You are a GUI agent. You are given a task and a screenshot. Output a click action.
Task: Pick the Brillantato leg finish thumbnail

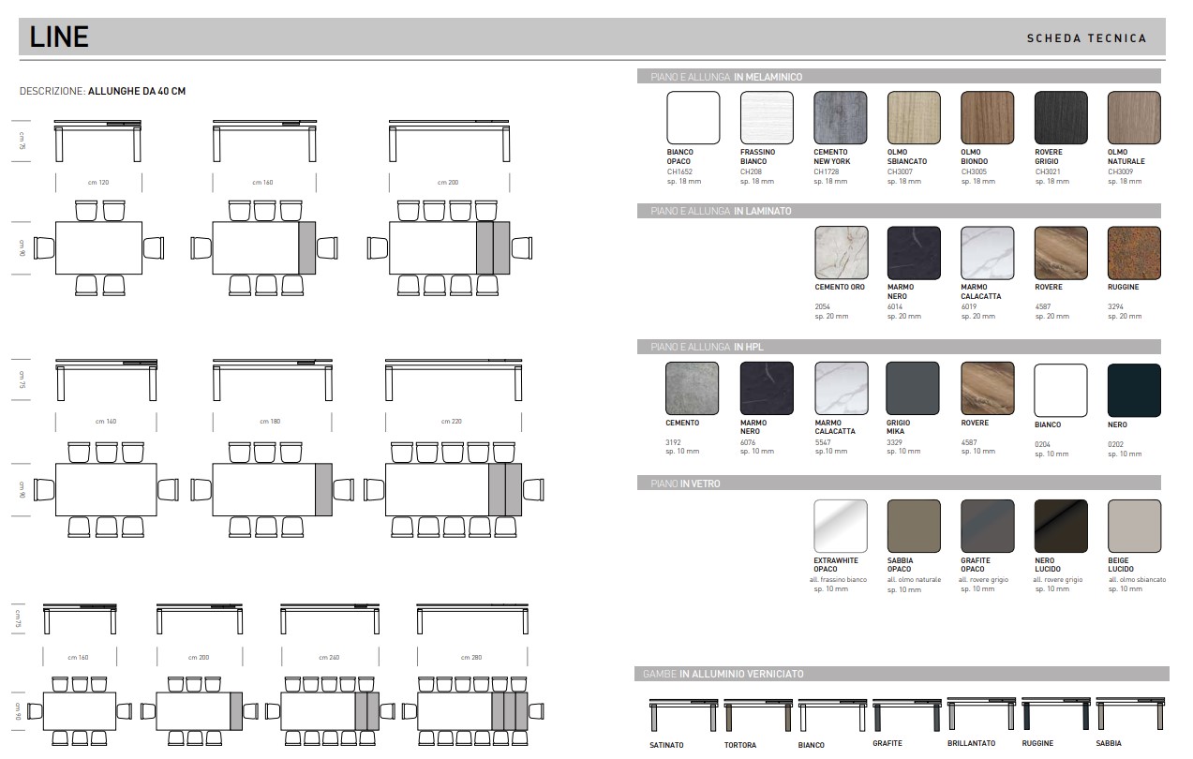[x=981, y=714]
